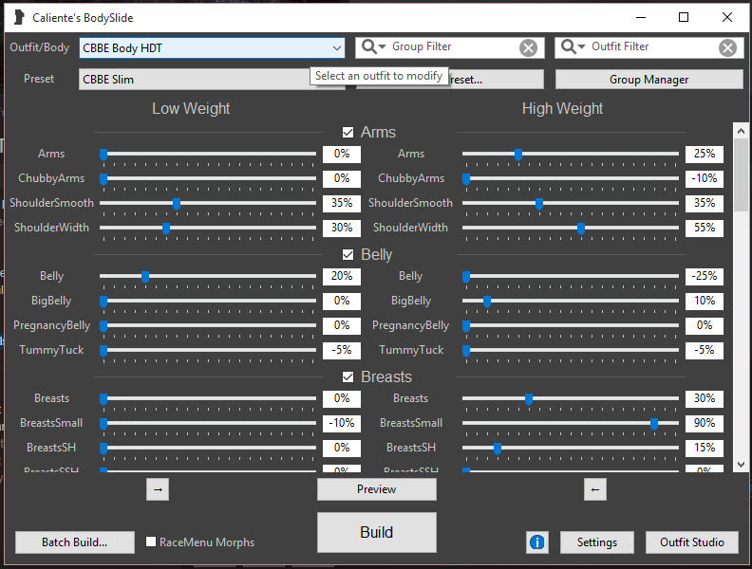Click the high weight BigBelly slider handle
The width and height of the screenshot is (752, 569).
coord(487,302)
